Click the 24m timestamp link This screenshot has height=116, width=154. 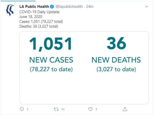tap(90, 7)
